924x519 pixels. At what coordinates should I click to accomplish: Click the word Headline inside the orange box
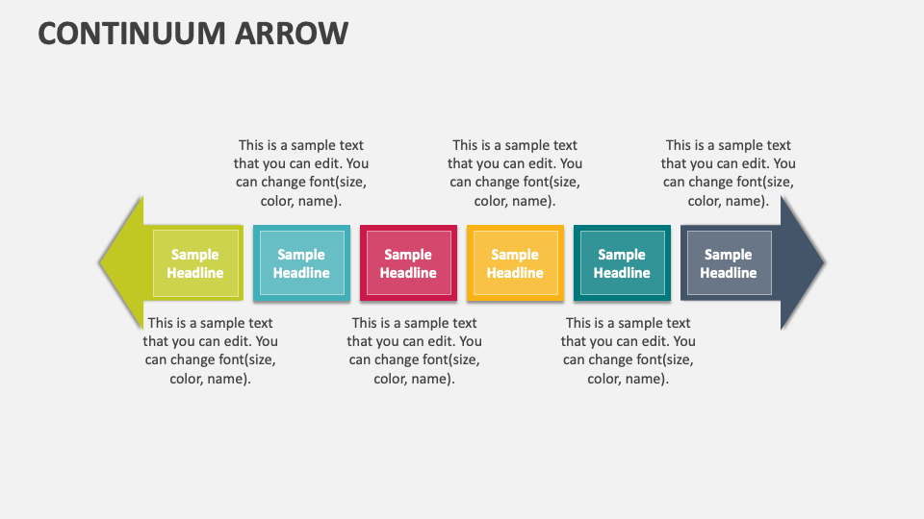pos(515,273)
